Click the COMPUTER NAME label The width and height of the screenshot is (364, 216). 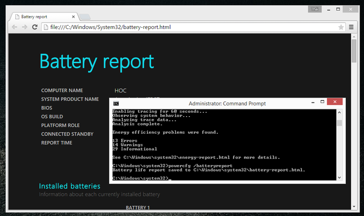(62, 91)
